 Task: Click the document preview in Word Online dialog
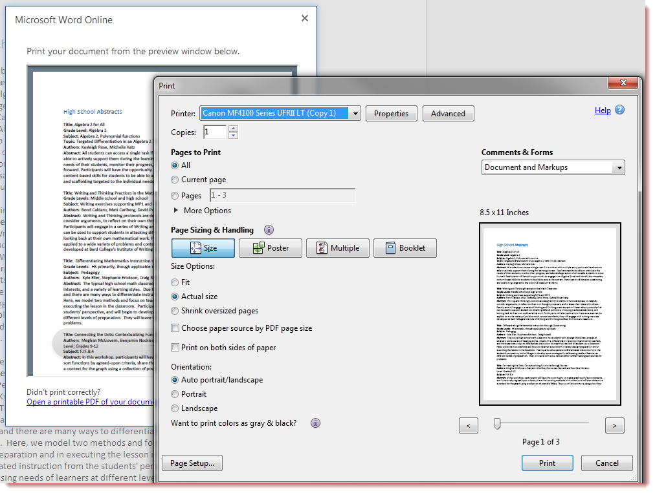(90, 221)
